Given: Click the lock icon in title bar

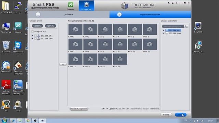Looking at the screenshot, I should 172,3.
